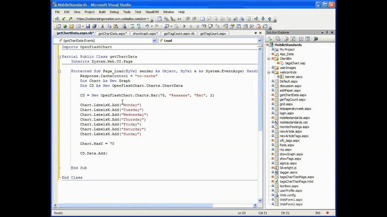Open the Undo history dropdown arrow
This screenshot has width=387, height=217.
[x=152, y=26]
